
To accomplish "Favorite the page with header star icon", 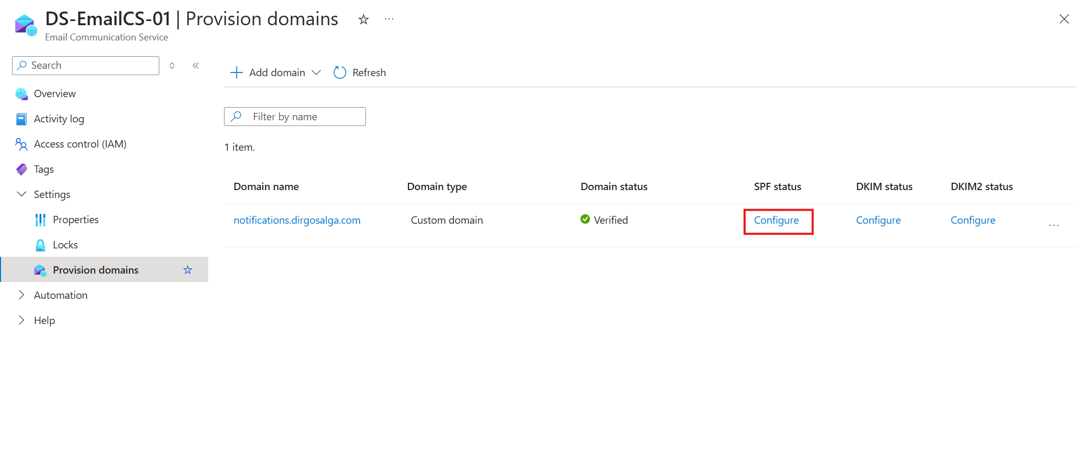I will click(363, 20).
